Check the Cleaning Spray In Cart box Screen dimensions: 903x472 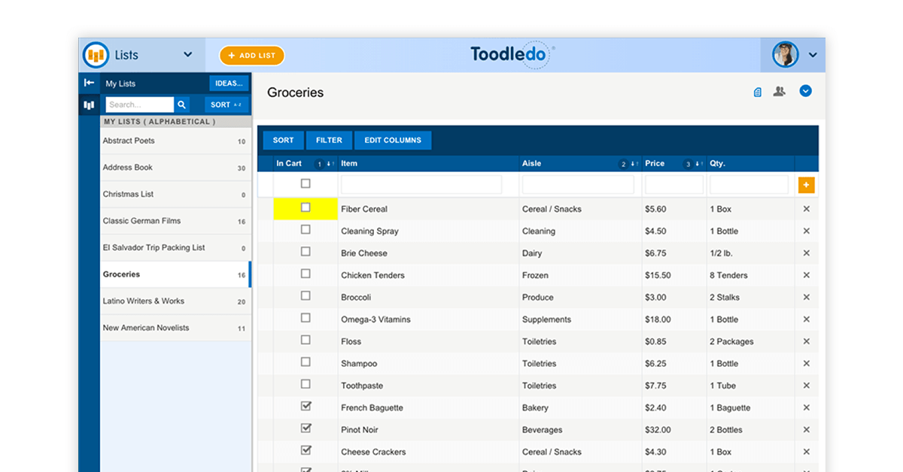[306, 230]
